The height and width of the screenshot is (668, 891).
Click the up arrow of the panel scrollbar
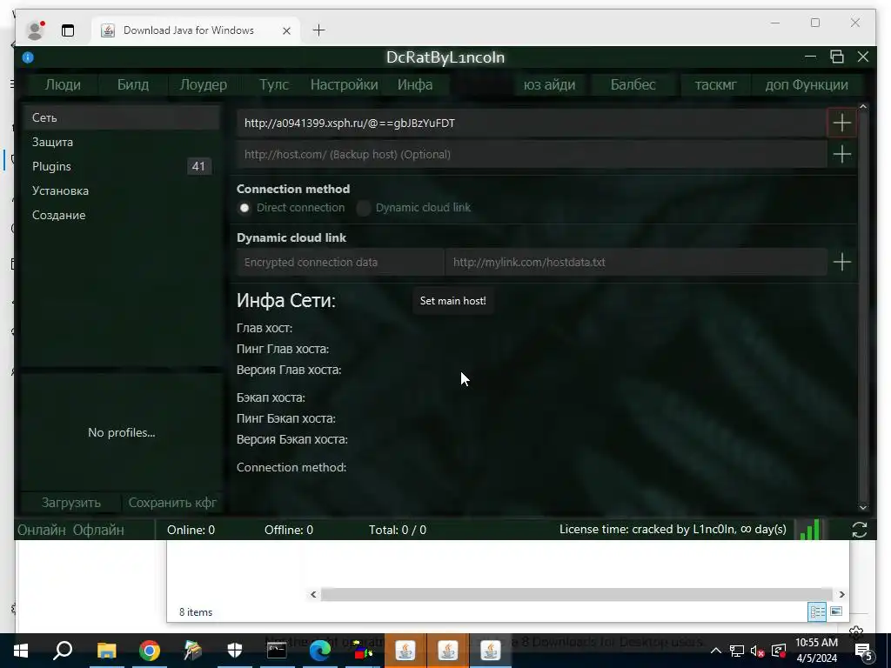coord(863,107)
